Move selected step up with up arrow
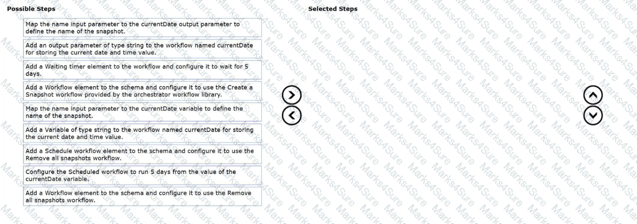This screenshot has width=637, height=224. point(593,96)
